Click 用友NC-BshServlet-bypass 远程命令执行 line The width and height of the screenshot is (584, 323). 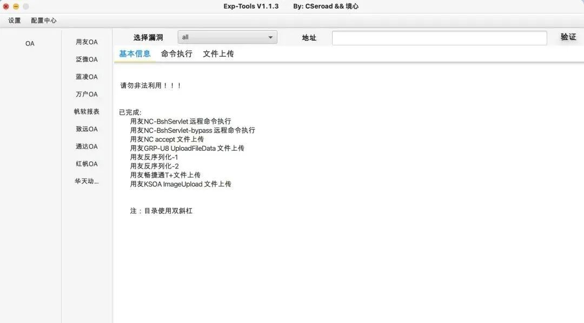(193, 130)
